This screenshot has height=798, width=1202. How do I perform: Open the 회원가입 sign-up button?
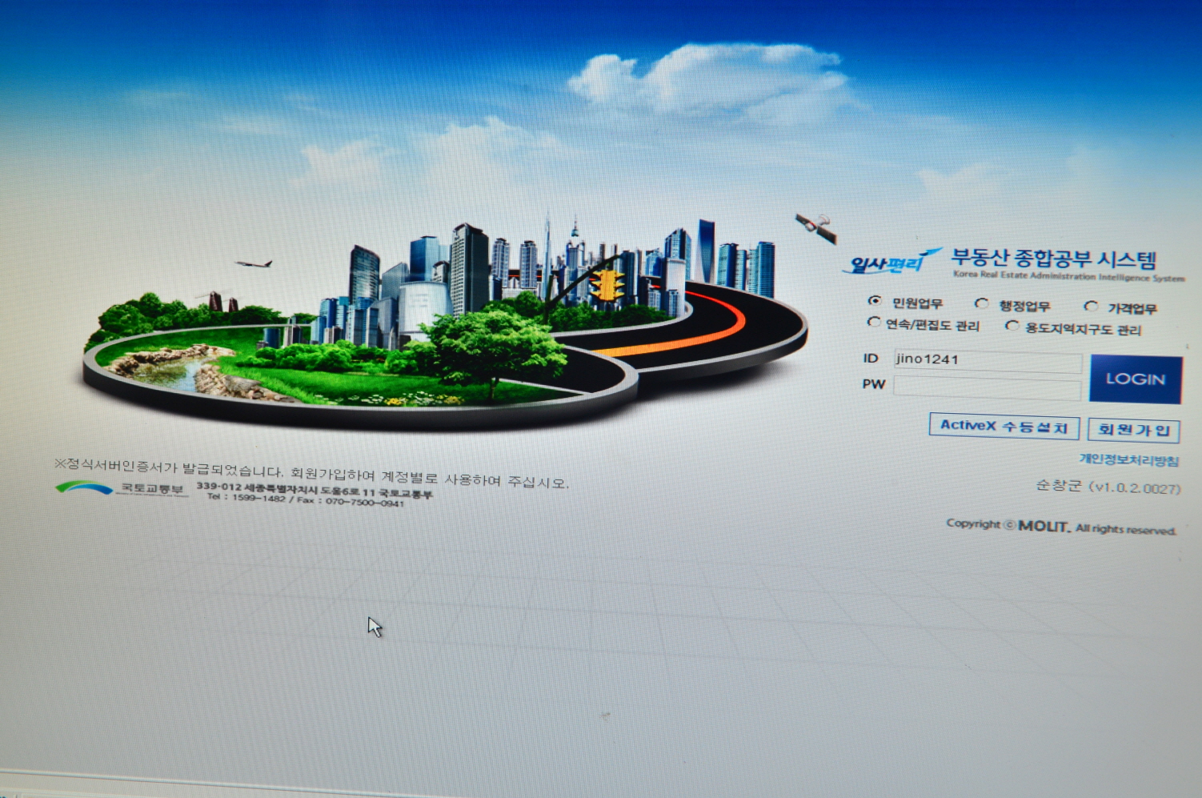pyautogui.click(x=1133, y=430)
